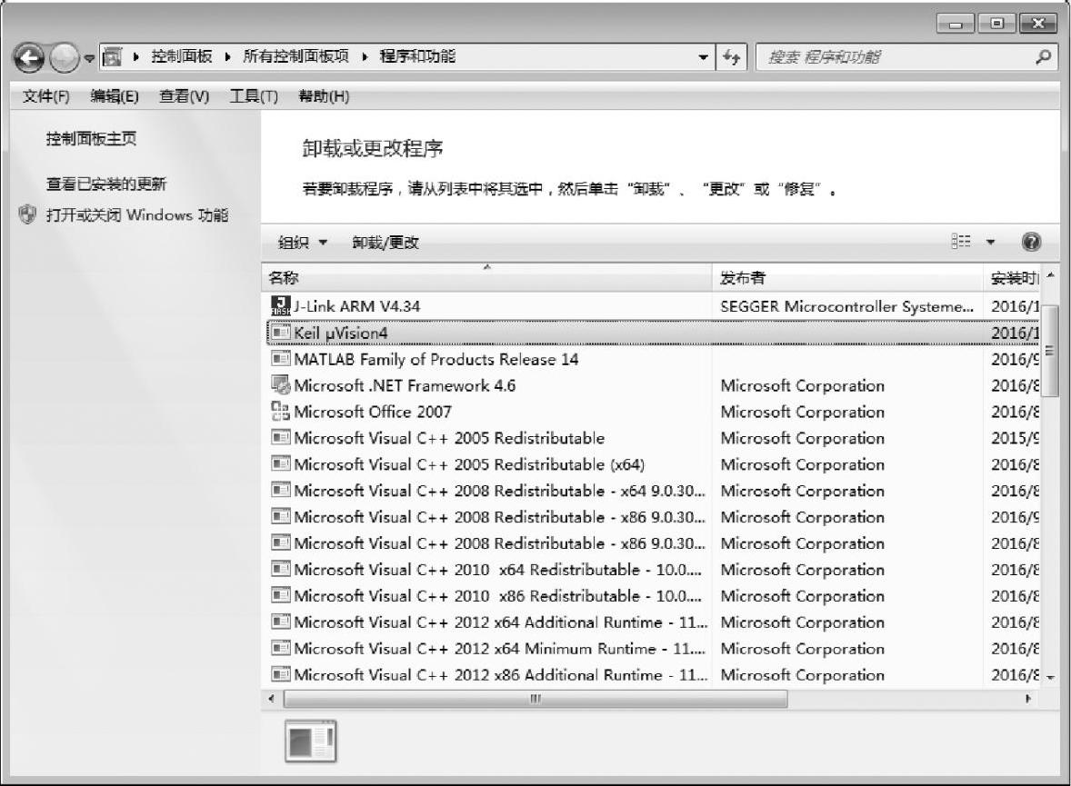Open the 编辑(E) menu
The height and width of the screenshot is (786, 1071).
115,96
